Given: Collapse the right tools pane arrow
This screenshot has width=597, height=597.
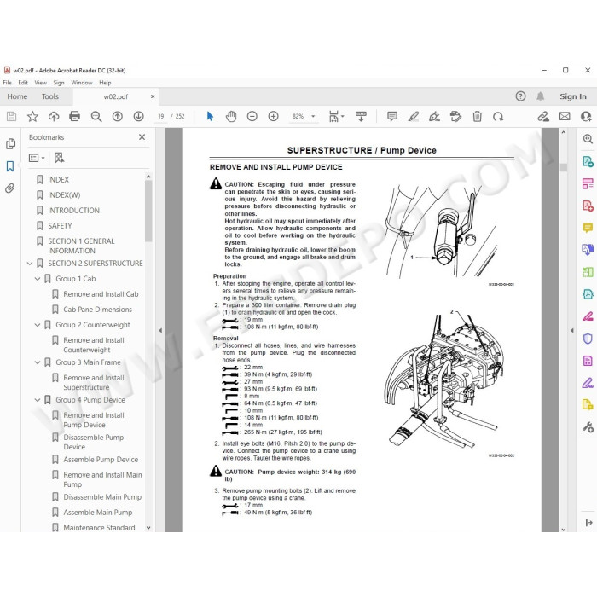Looking at the screenshot, I should tap(572, 331).
